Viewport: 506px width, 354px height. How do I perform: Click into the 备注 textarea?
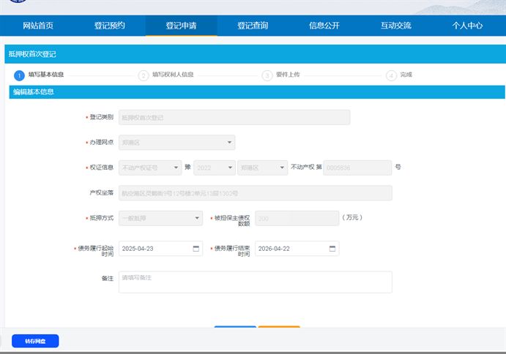click(256, 282)
